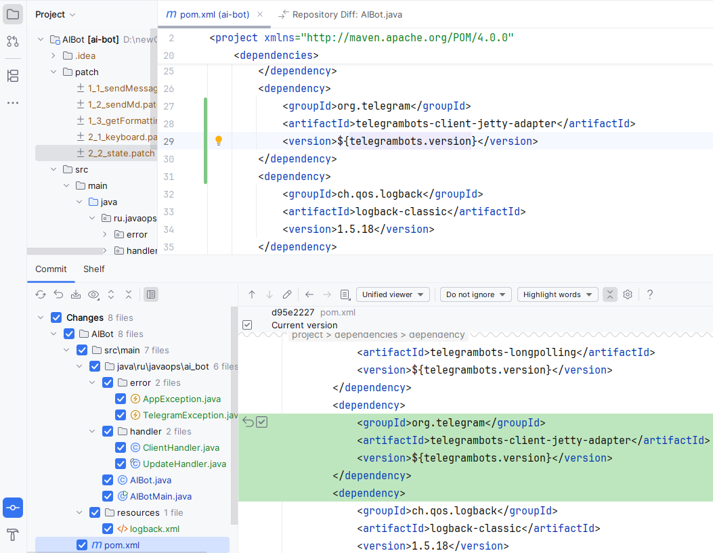Toggle the pom.xml file checkbox

tap(82, 545)
